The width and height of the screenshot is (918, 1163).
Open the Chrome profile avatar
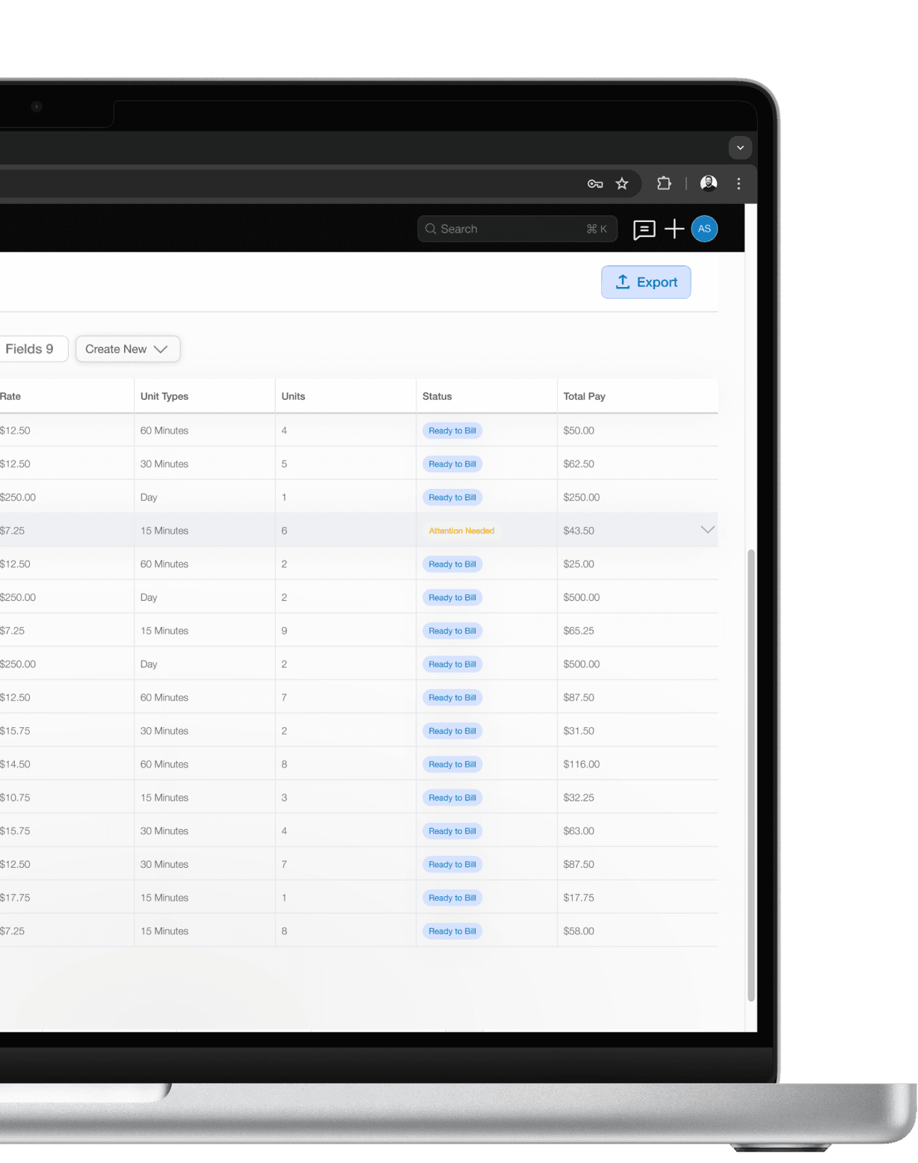(709, 183)
